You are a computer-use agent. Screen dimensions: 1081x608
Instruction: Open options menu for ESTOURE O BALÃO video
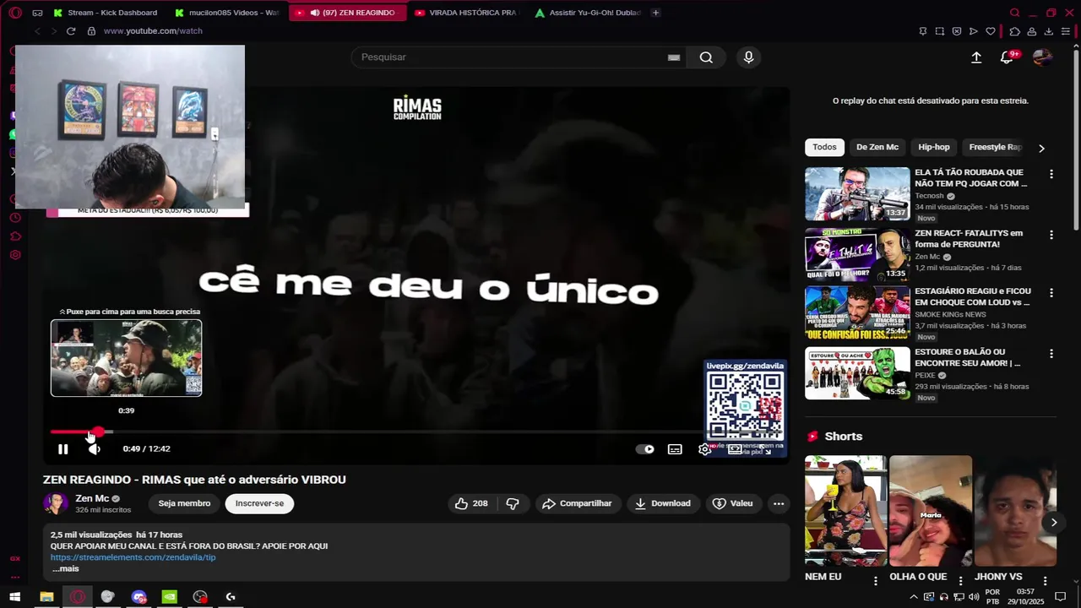(1051, 354)
